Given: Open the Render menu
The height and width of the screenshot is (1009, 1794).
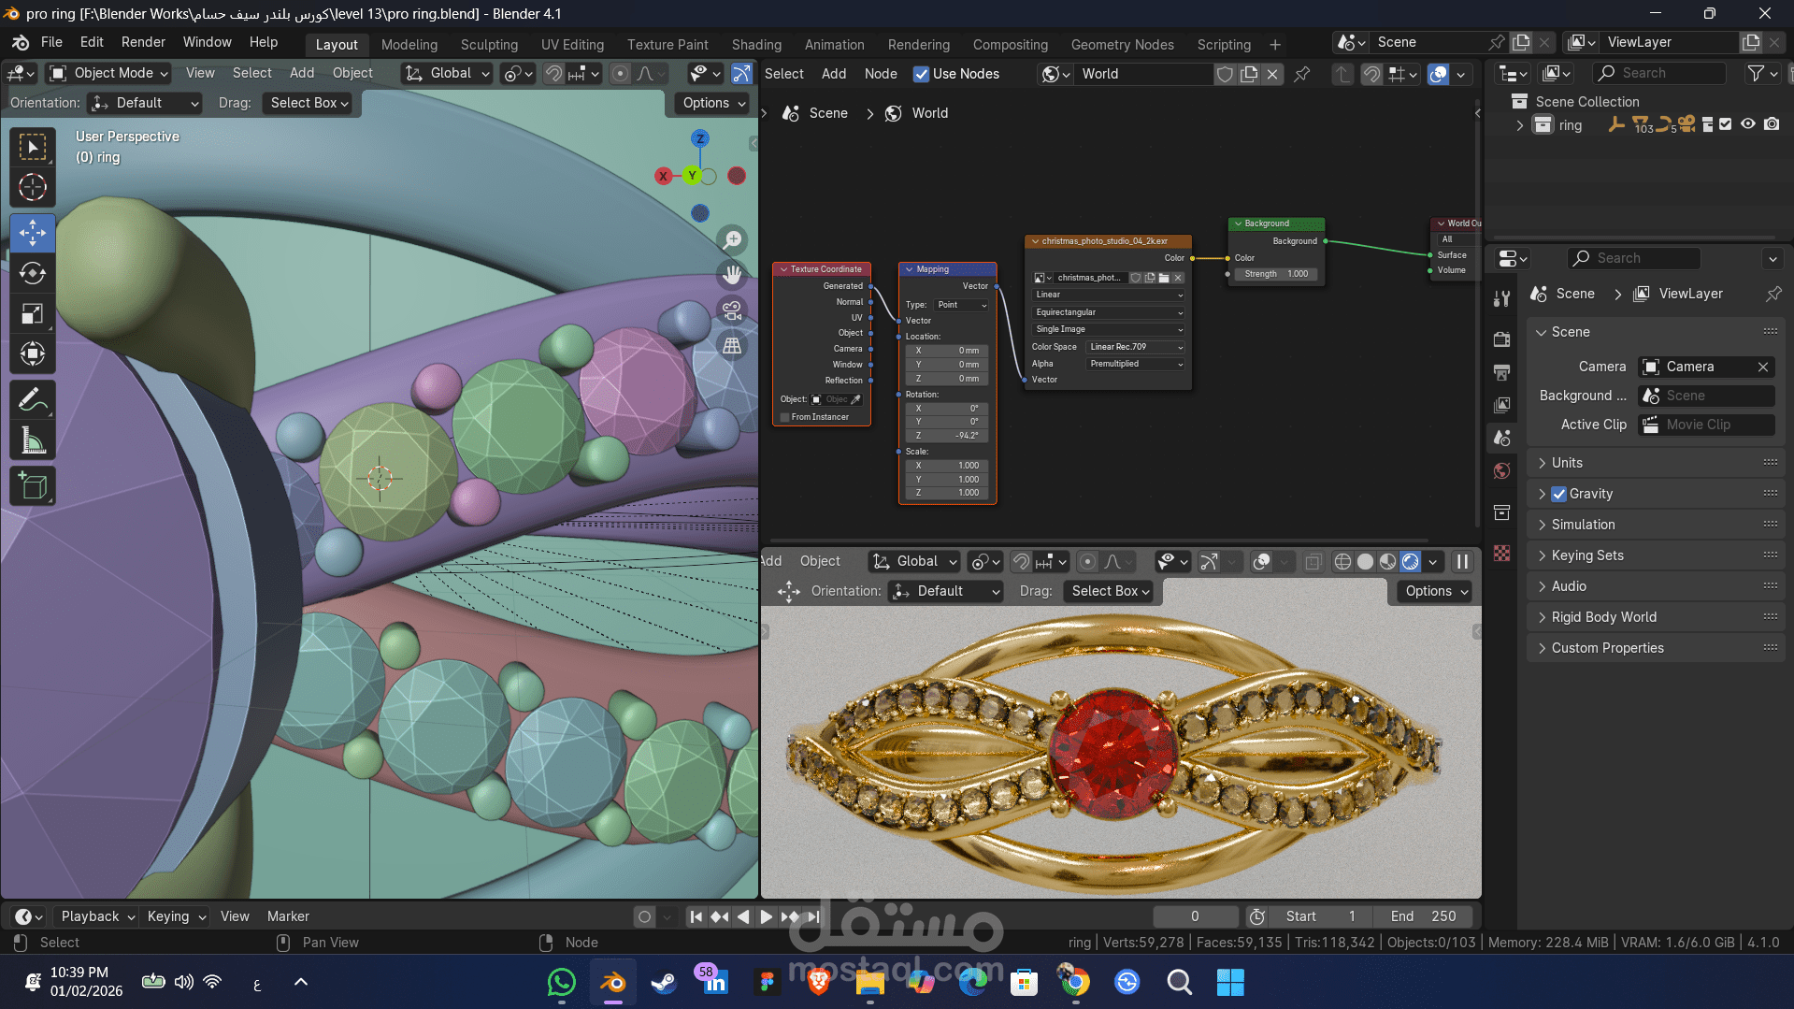Looking at the screenshot, I should pos(143,41).
